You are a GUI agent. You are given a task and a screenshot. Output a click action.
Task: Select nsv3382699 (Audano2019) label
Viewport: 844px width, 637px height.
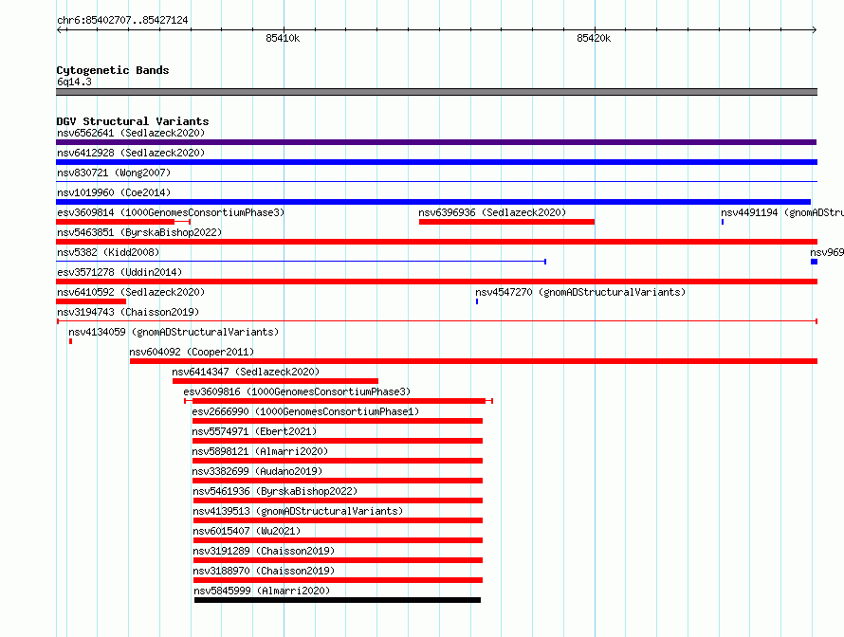coord(257,471)
